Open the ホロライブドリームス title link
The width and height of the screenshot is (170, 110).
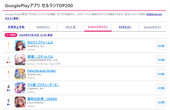(40, 42)
